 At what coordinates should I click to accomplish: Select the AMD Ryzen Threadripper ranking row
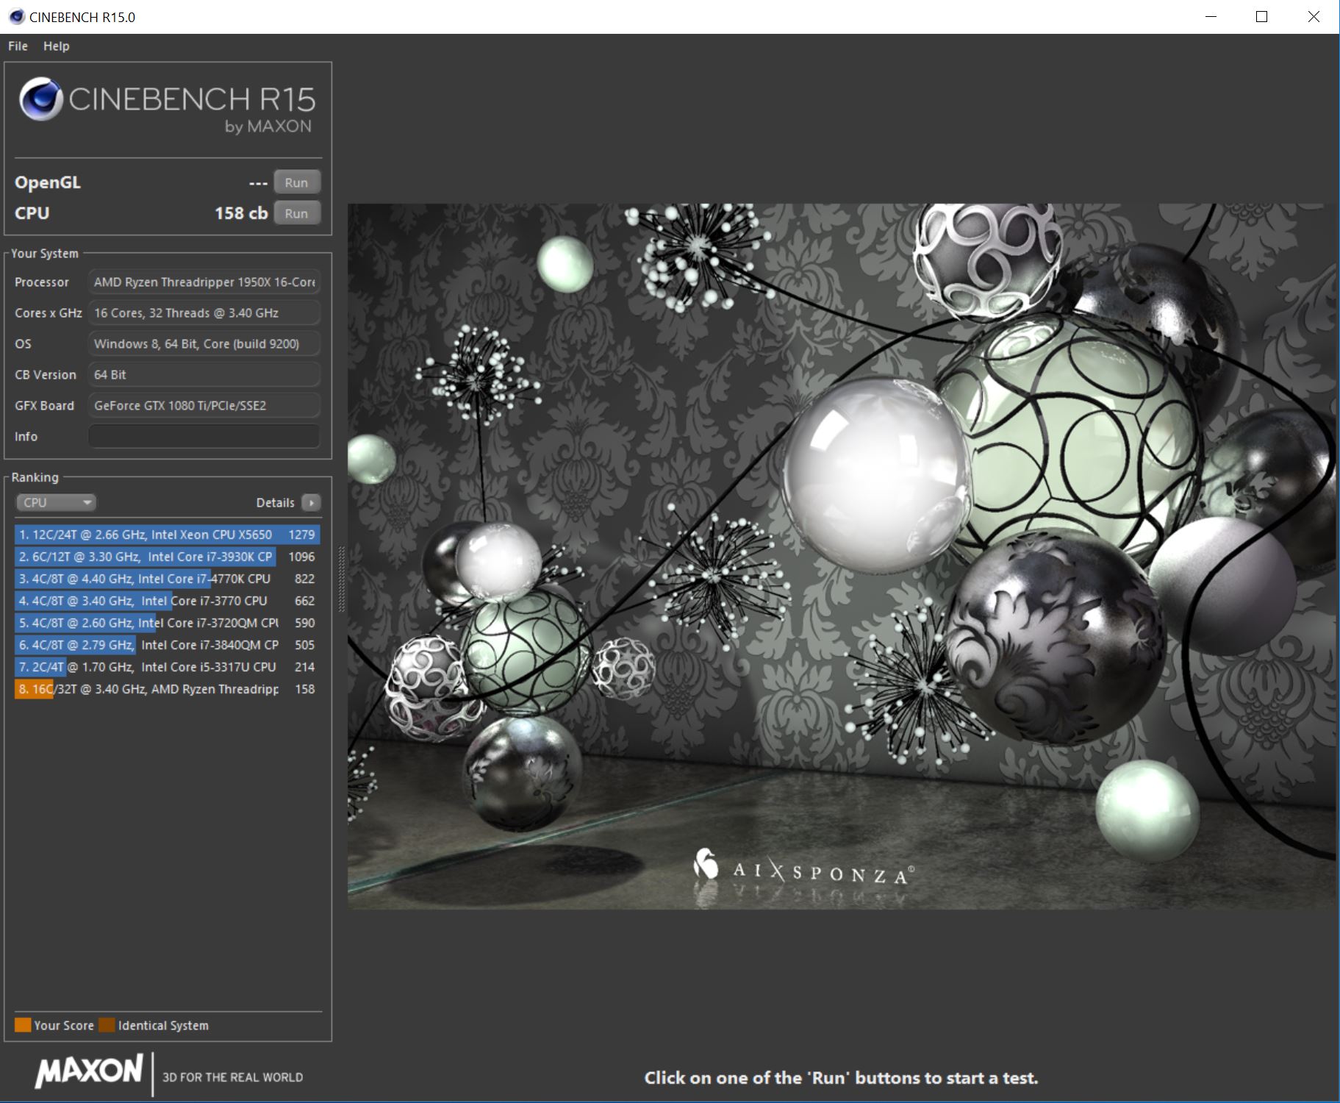167,689
